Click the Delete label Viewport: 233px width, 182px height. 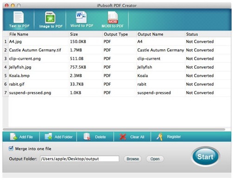pos(101,137)
